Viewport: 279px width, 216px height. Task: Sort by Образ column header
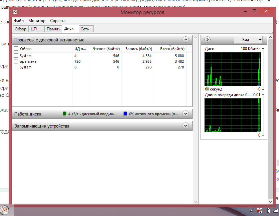pyautogui.click(x=42, y=49)
